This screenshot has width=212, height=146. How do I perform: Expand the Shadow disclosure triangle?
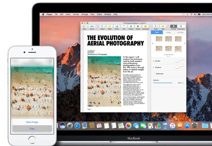click(x=153, y=67)
